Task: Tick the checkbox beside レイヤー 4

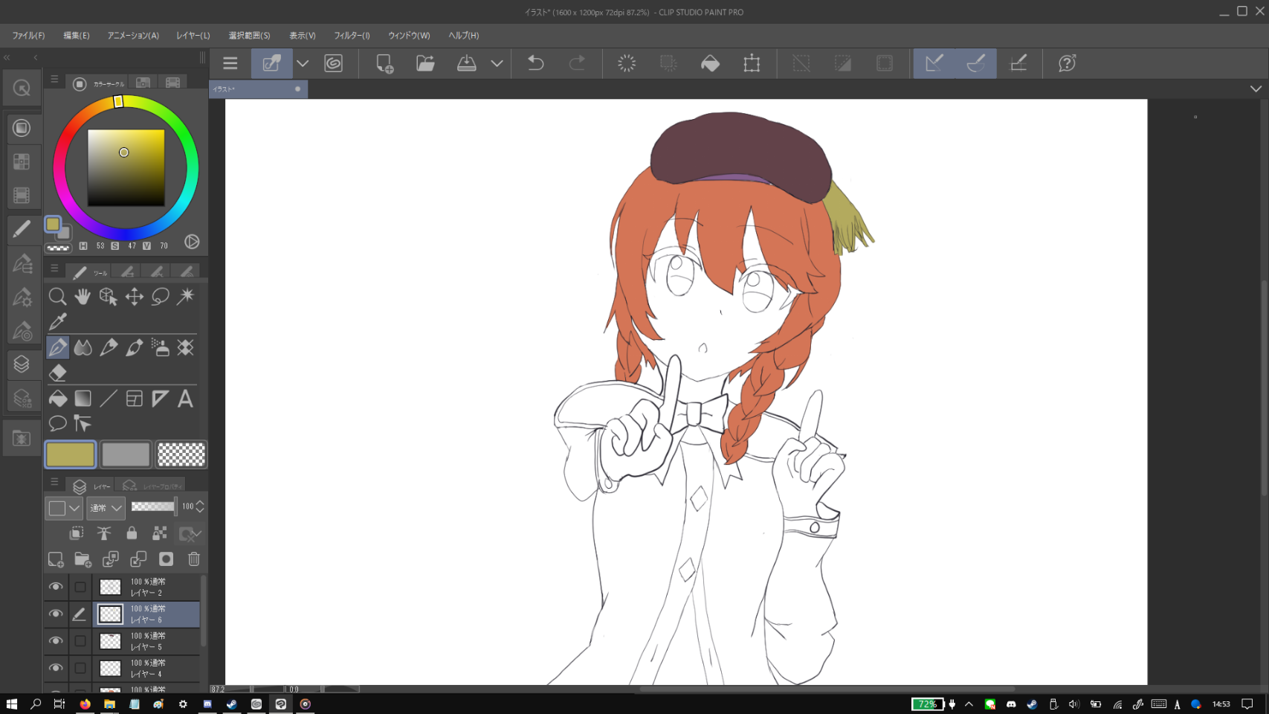Action: click(80, 668)
